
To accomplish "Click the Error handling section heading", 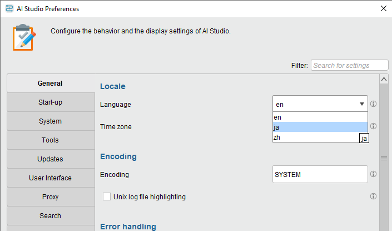I will 128,227.
